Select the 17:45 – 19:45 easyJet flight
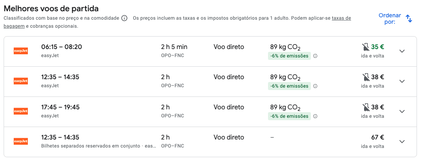The image size is (421, 160). pos(210,112)
